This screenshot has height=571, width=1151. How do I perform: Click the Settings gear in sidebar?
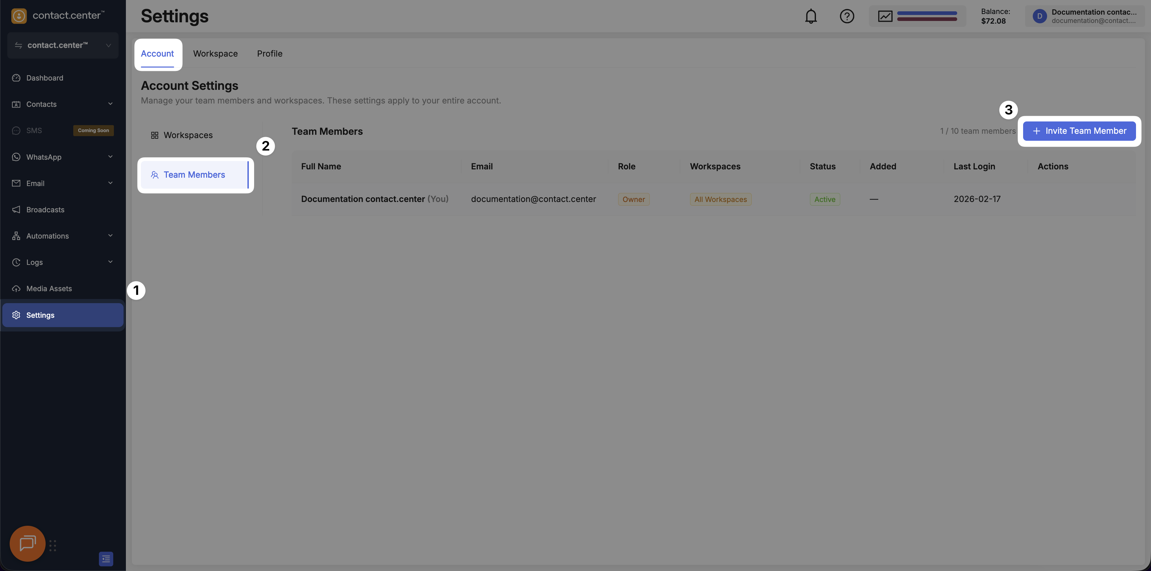click(17, 315)
